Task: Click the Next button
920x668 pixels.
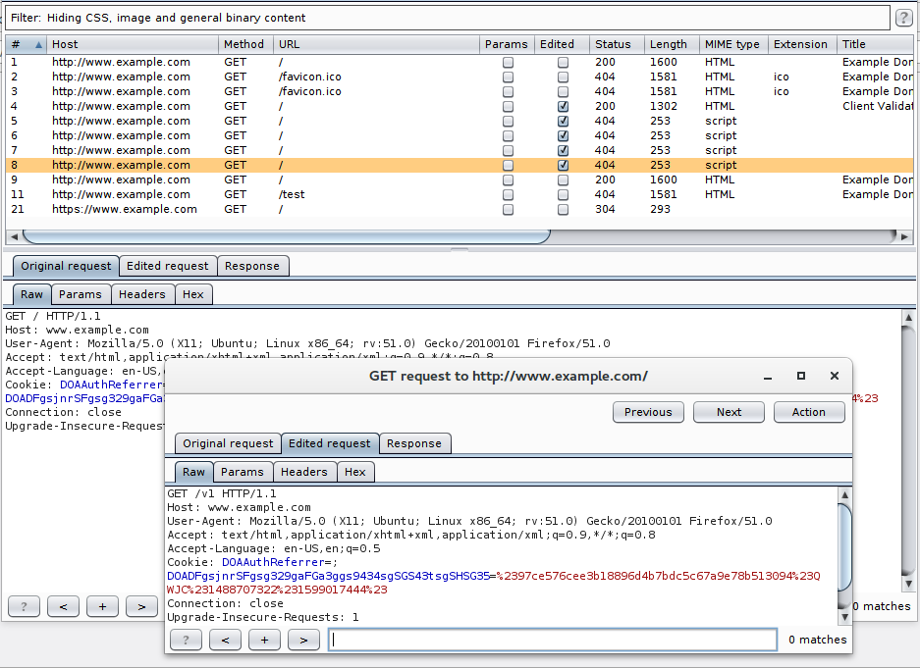Action: pos(729,412)
